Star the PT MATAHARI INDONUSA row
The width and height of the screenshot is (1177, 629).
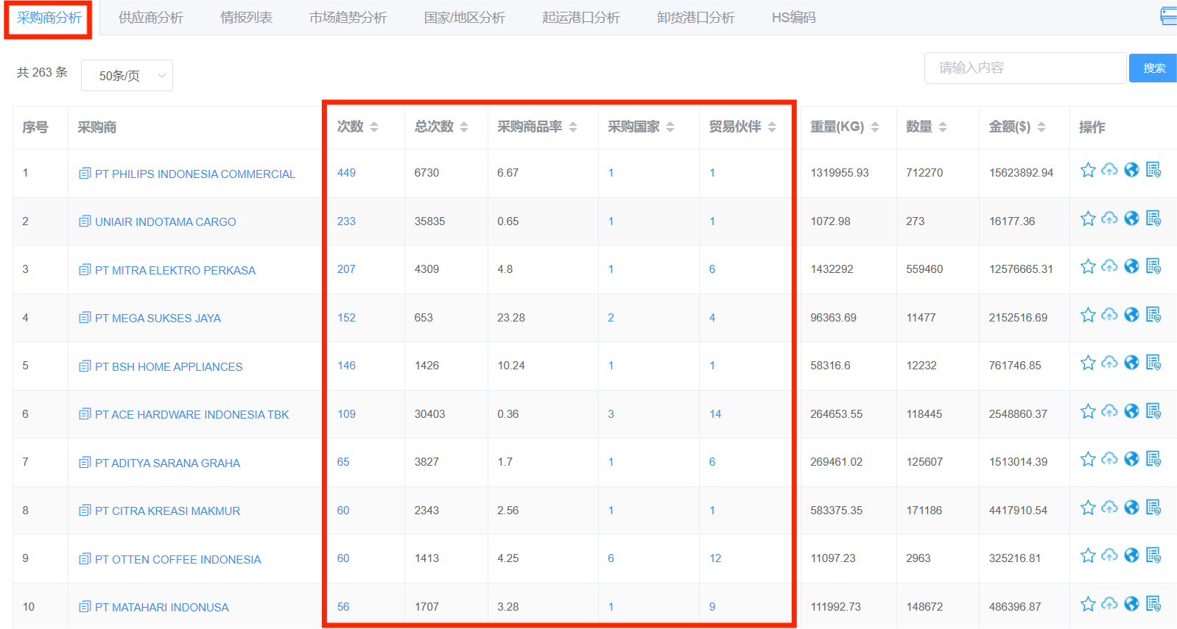coord(1088,604)
